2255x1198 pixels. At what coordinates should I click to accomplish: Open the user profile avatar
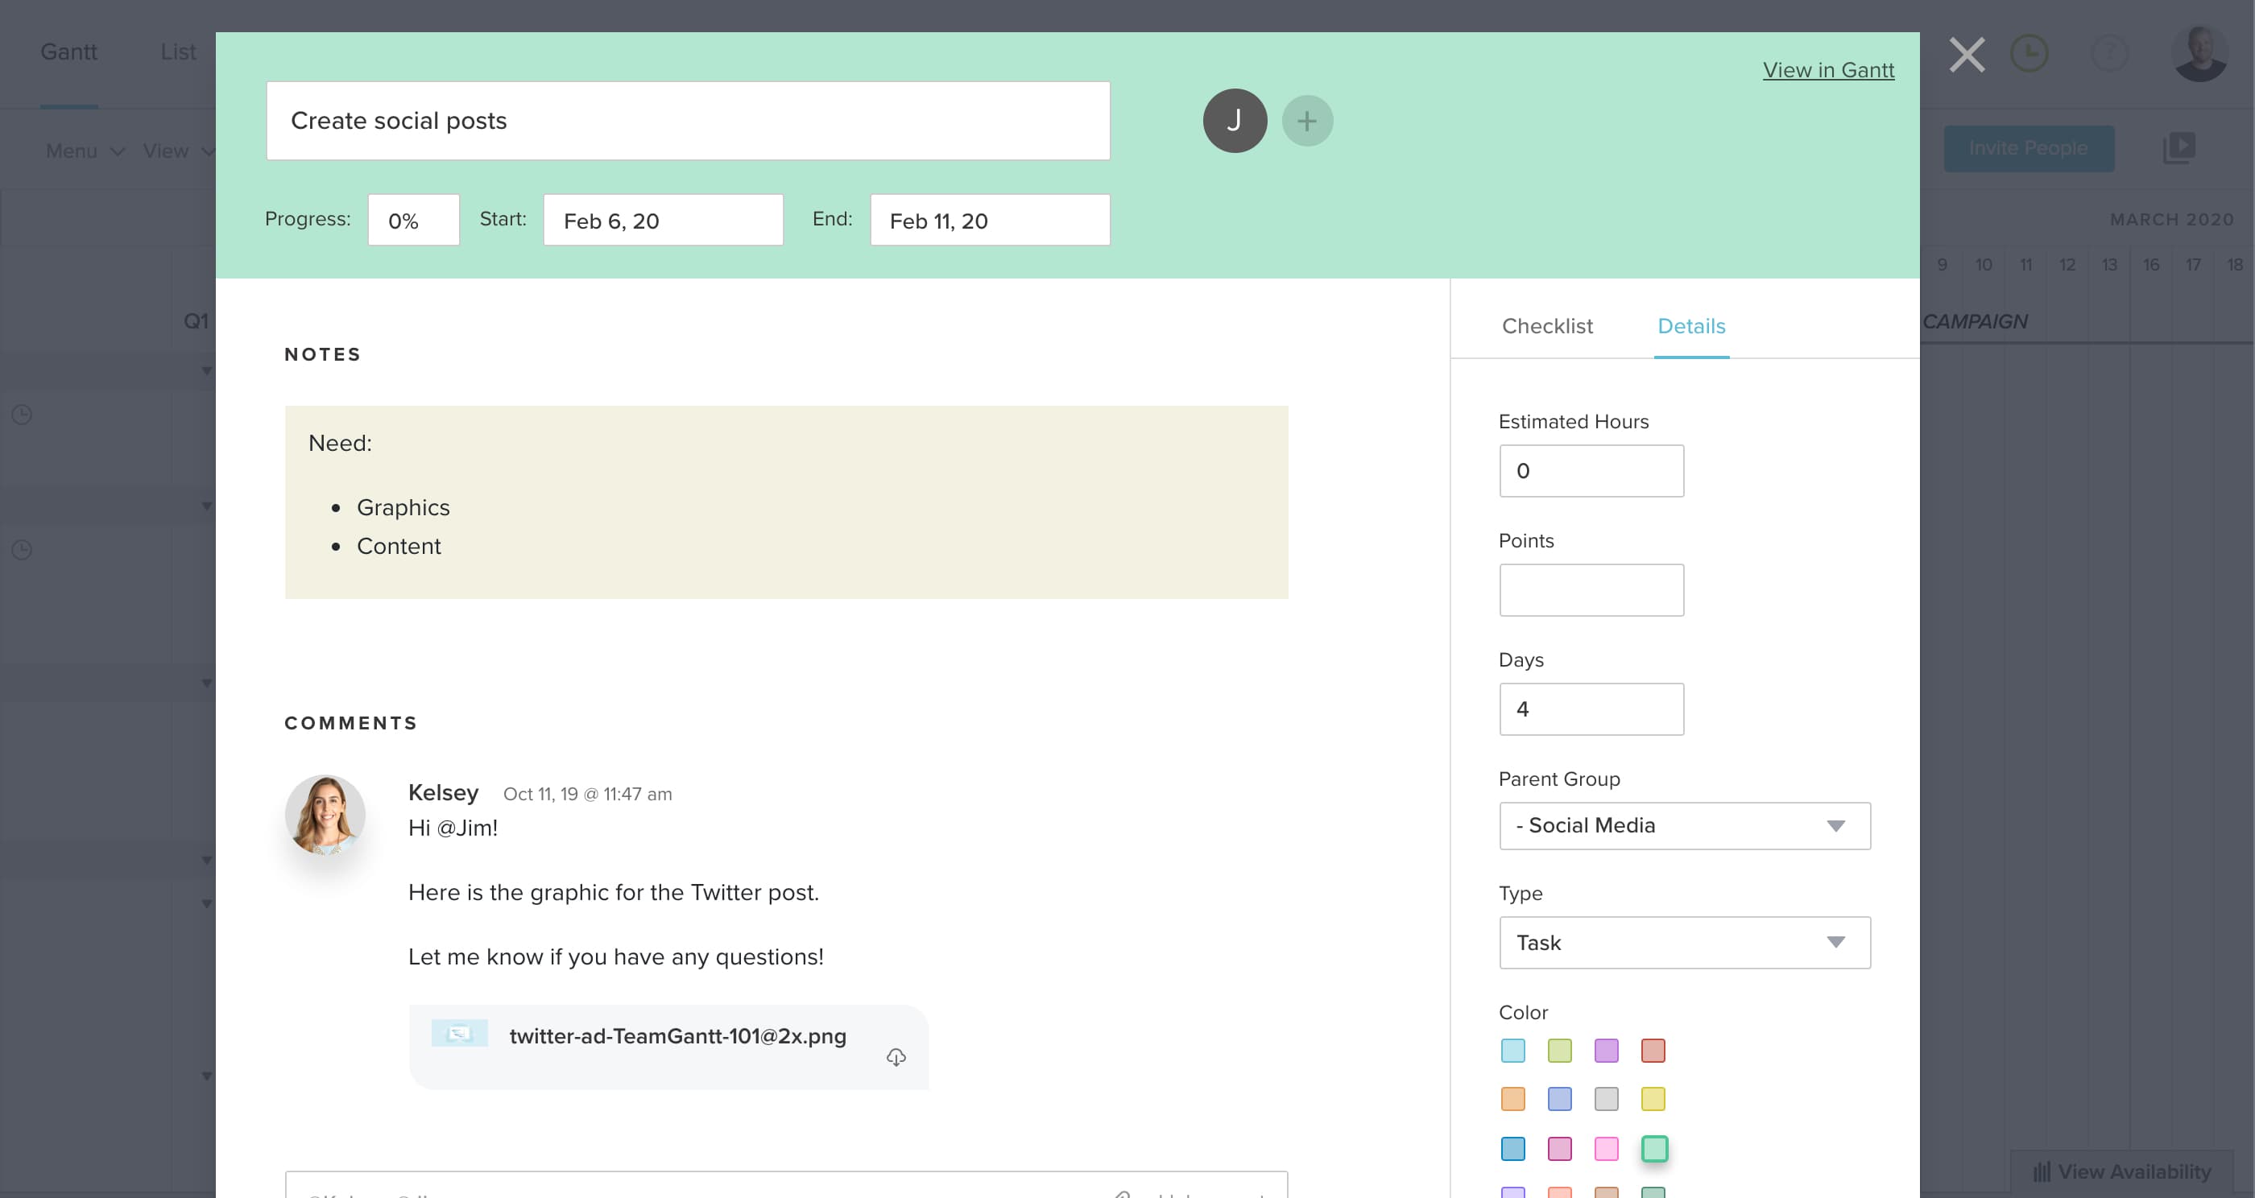(x=2200, y=53)
